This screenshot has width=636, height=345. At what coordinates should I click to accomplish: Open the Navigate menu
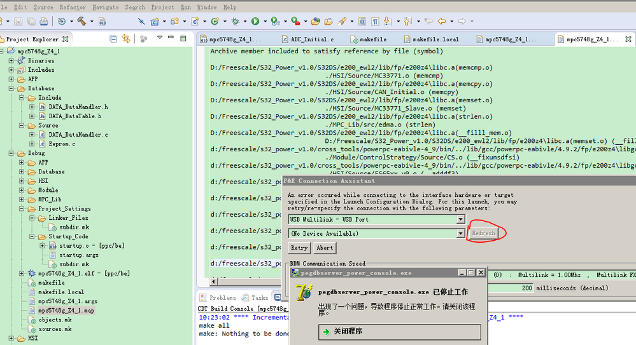[x=106, y=7]
